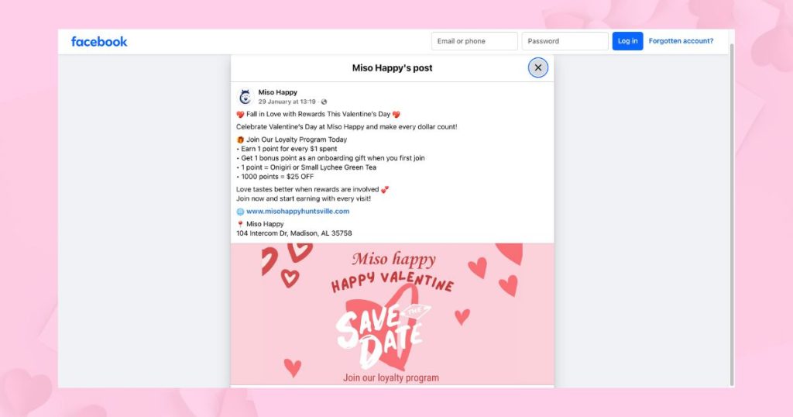The height and width of the screenshot is (417, 793).
Task: Click the red pin emoji beside the location
Action: 240,224
